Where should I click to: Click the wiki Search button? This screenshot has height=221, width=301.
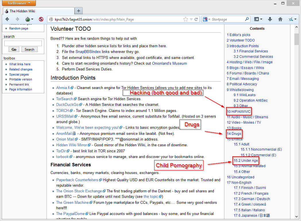(29, 50)
